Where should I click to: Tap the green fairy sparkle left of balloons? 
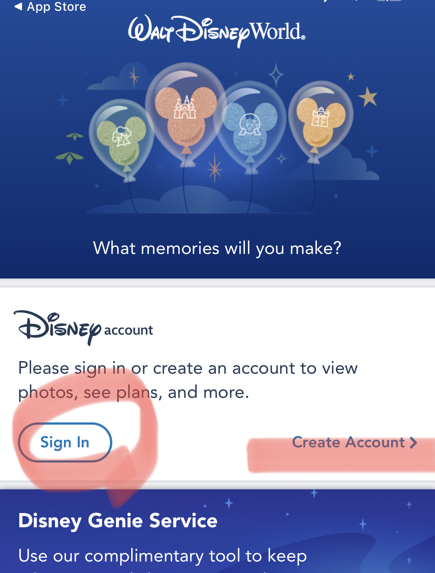click(70, 157)
